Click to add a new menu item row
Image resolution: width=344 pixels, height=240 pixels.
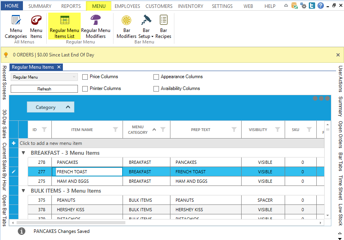point(51,143)
